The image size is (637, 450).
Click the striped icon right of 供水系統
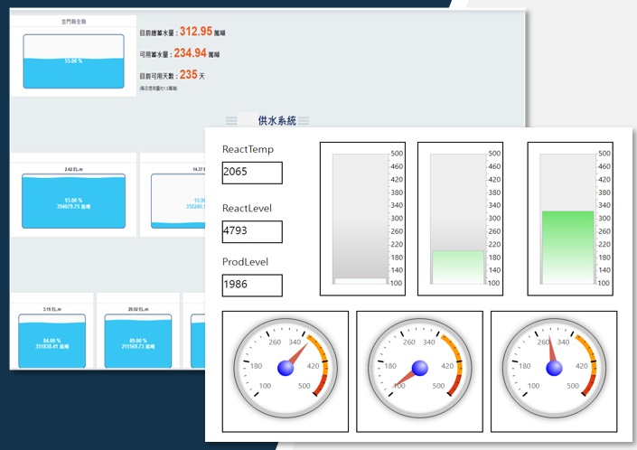click(304, 120)
